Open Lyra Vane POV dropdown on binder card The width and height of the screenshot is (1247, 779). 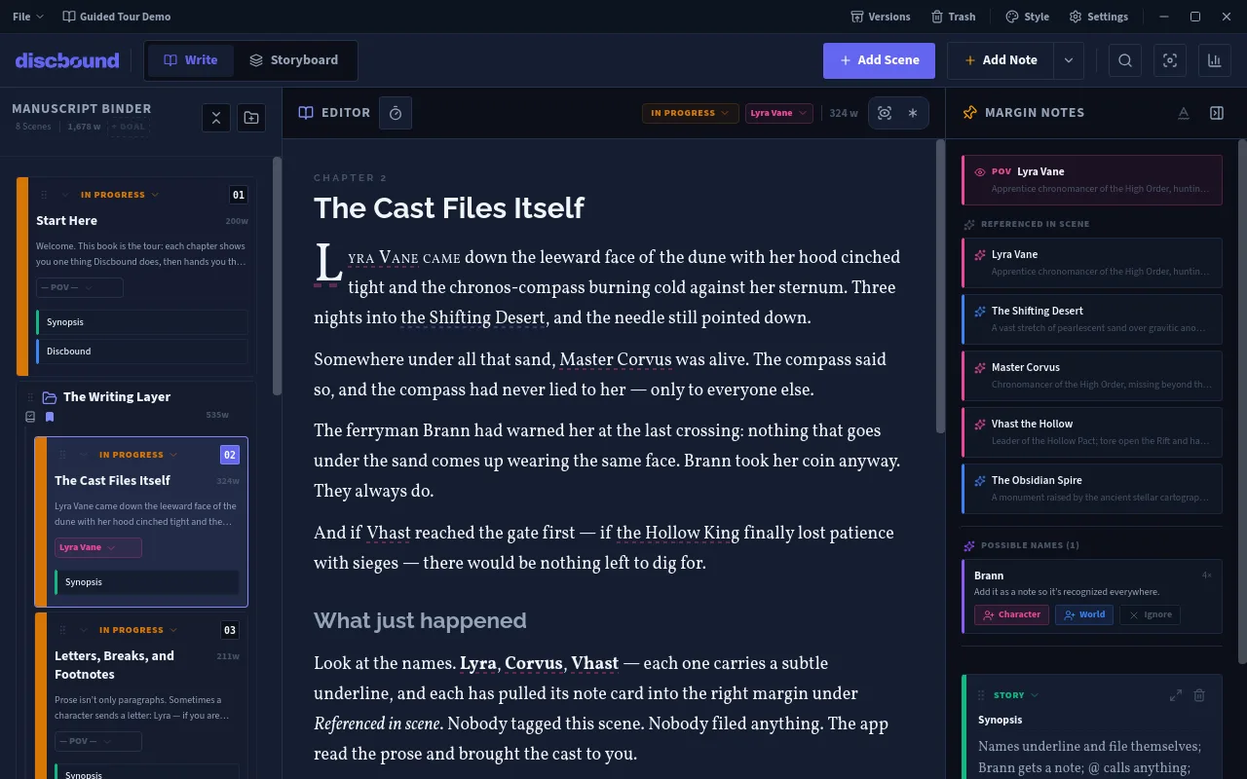click(x=97, y=547)
